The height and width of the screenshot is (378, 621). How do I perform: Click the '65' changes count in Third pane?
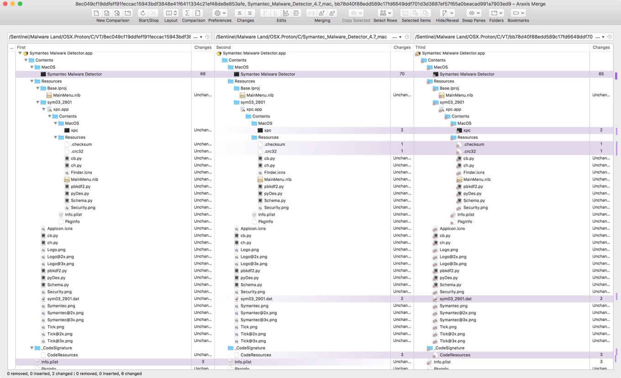(601, 74)
